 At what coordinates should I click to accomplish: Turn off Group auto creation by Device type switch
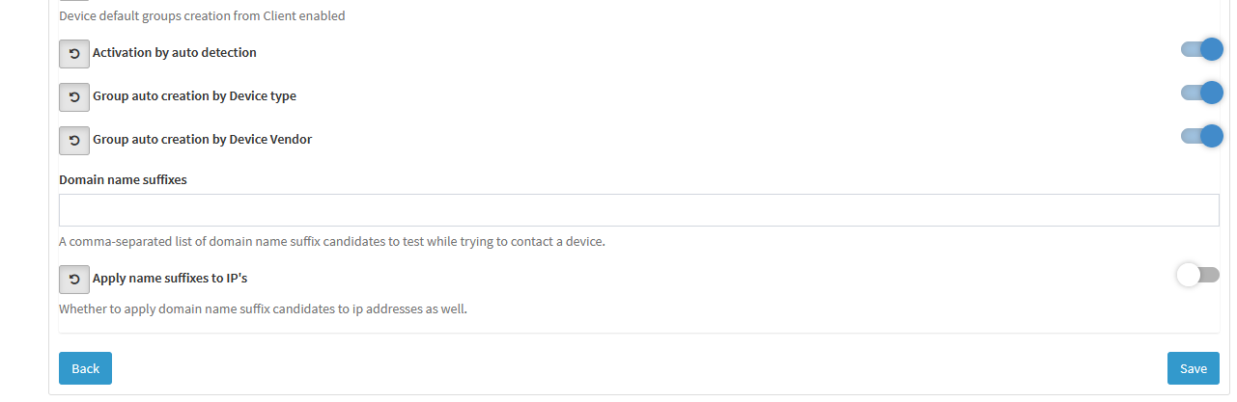pos(1201,93)
